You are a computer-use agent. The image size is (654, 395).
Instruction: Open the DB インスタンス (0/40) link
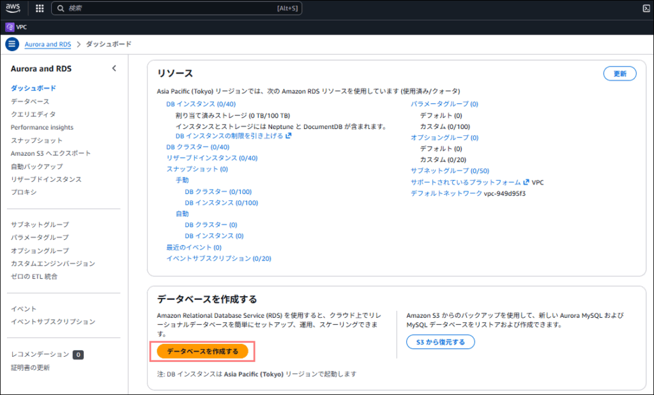[201, 104]
